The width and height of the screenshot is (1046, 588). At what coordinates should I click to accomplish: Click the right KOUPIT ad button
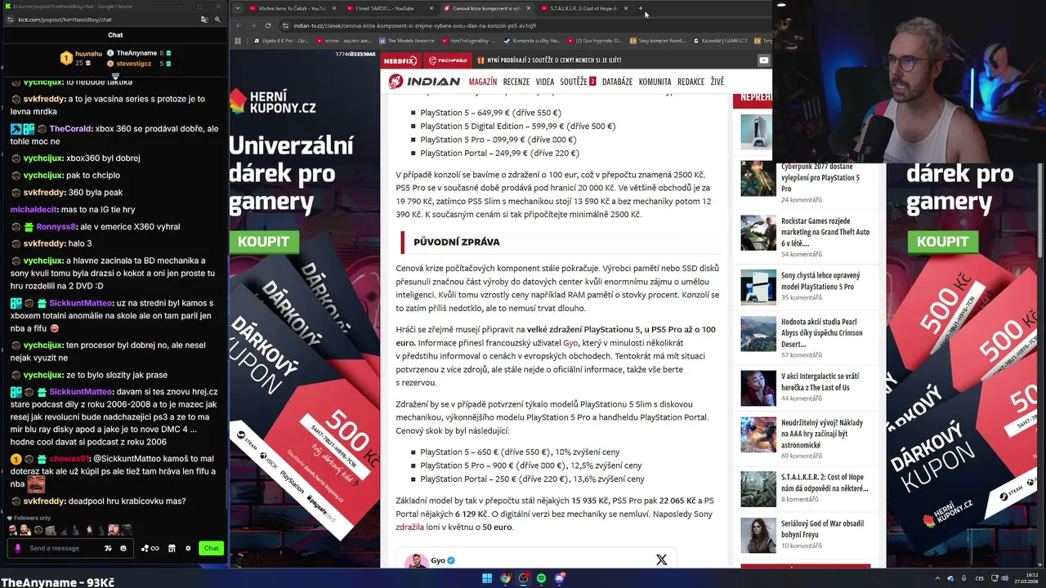click(942, 242)
